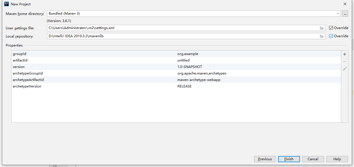Expand the Maven home directory dropdown arrow
Image resolution: width=354 pixels, height=167 pixels.
[x=338, y=14]
